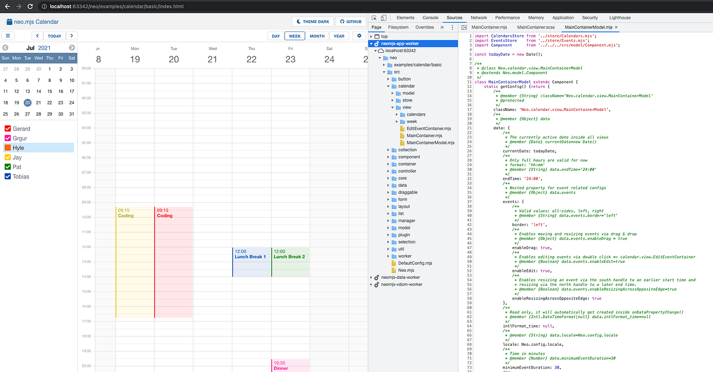Open calendar settings gear icon
Viewport: 713px width, 372px height.
[x=359, y=36]
